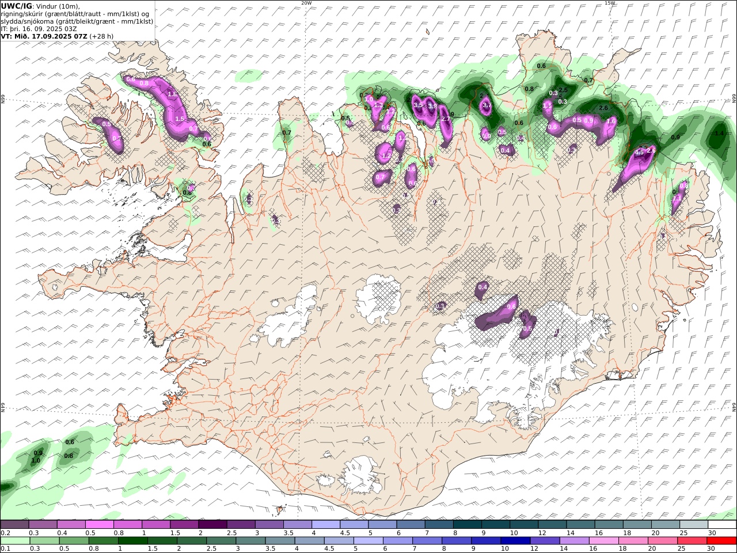
Task: Click the '15W' longitude label on top edge
Action: click(610, 3)
